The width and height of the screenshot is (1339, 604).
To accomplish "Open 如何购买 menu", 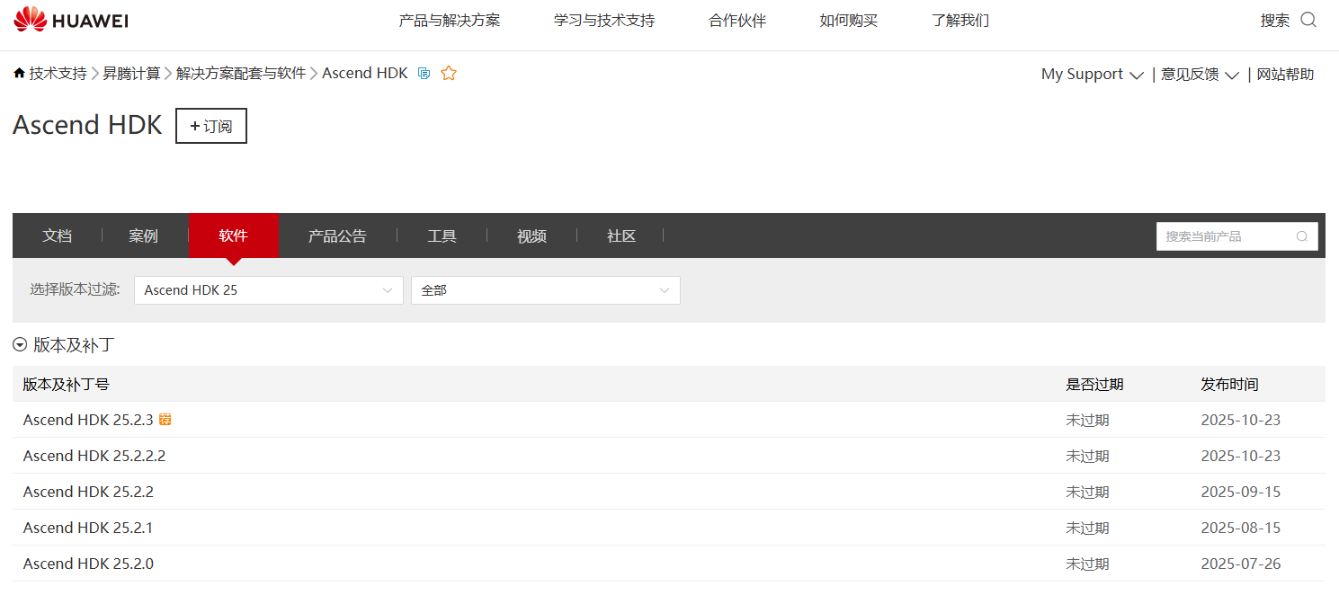I will [849, 21].
